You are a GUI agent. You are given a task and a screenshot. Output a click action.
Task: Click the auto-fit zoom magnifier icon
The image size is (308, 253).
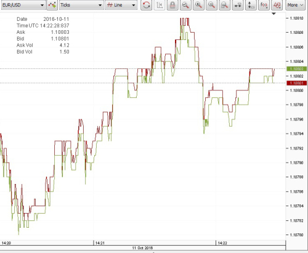[x=224, y=5]
